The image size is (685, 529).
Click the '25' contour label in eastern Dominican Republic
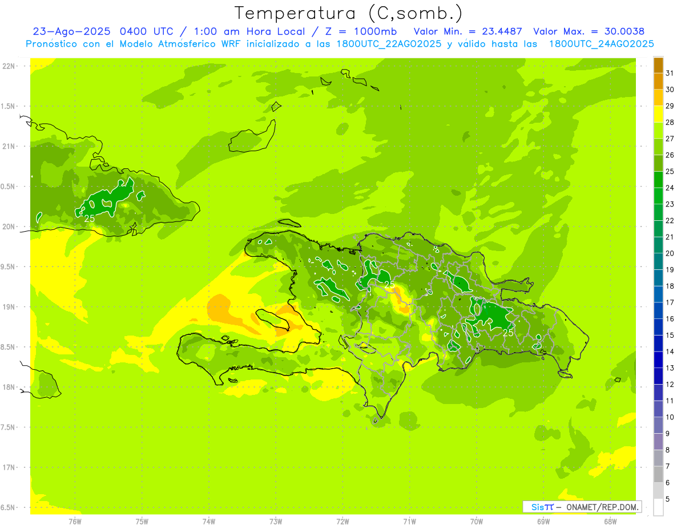point(508,332)
